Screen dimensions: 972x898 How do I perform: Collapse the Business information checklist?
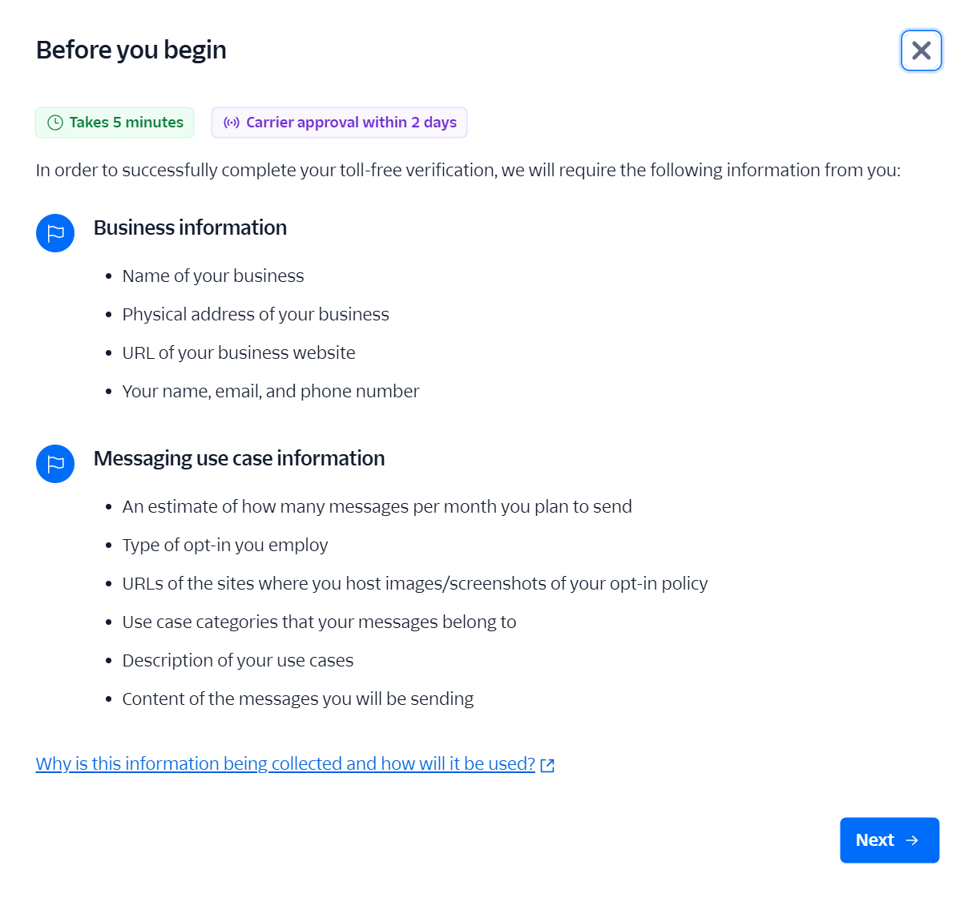point(190,228)
